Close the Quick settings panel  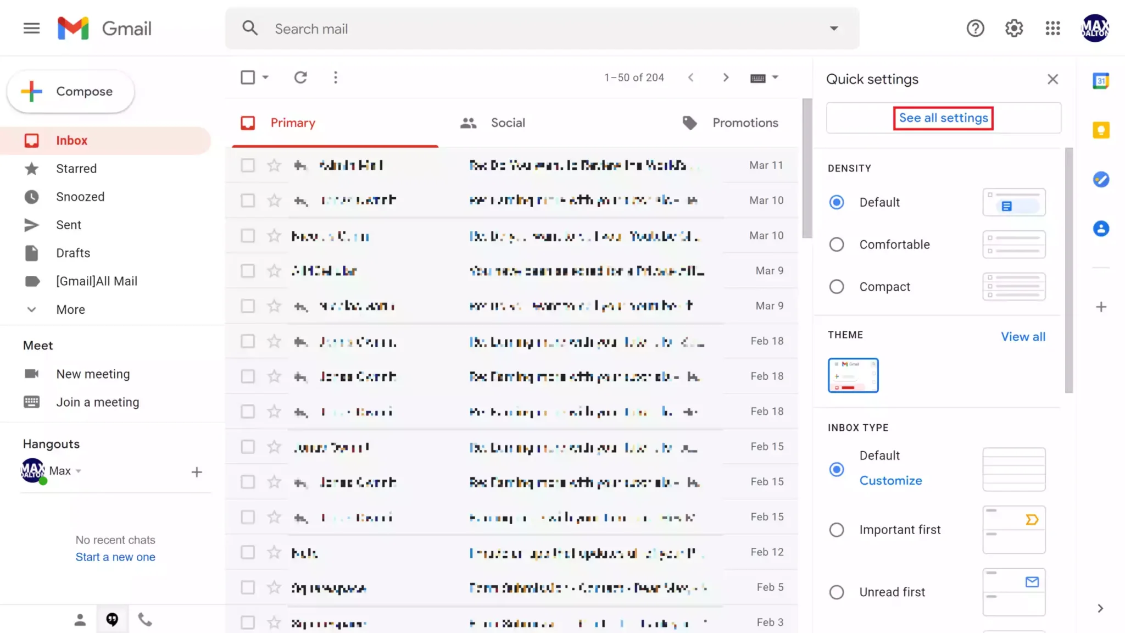click(x=1052, y=79)
